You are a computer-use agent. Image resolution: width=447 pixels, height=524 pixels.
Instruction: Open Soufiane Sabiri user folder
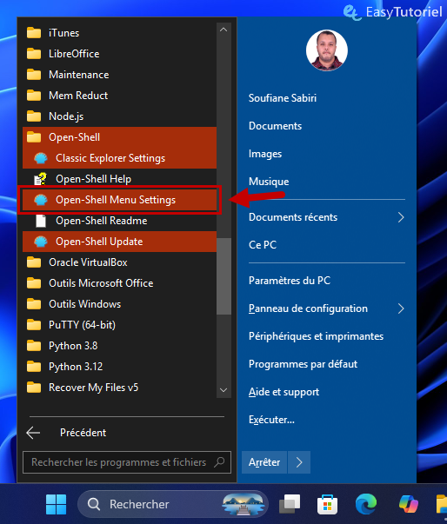click(x=283, y=98)
